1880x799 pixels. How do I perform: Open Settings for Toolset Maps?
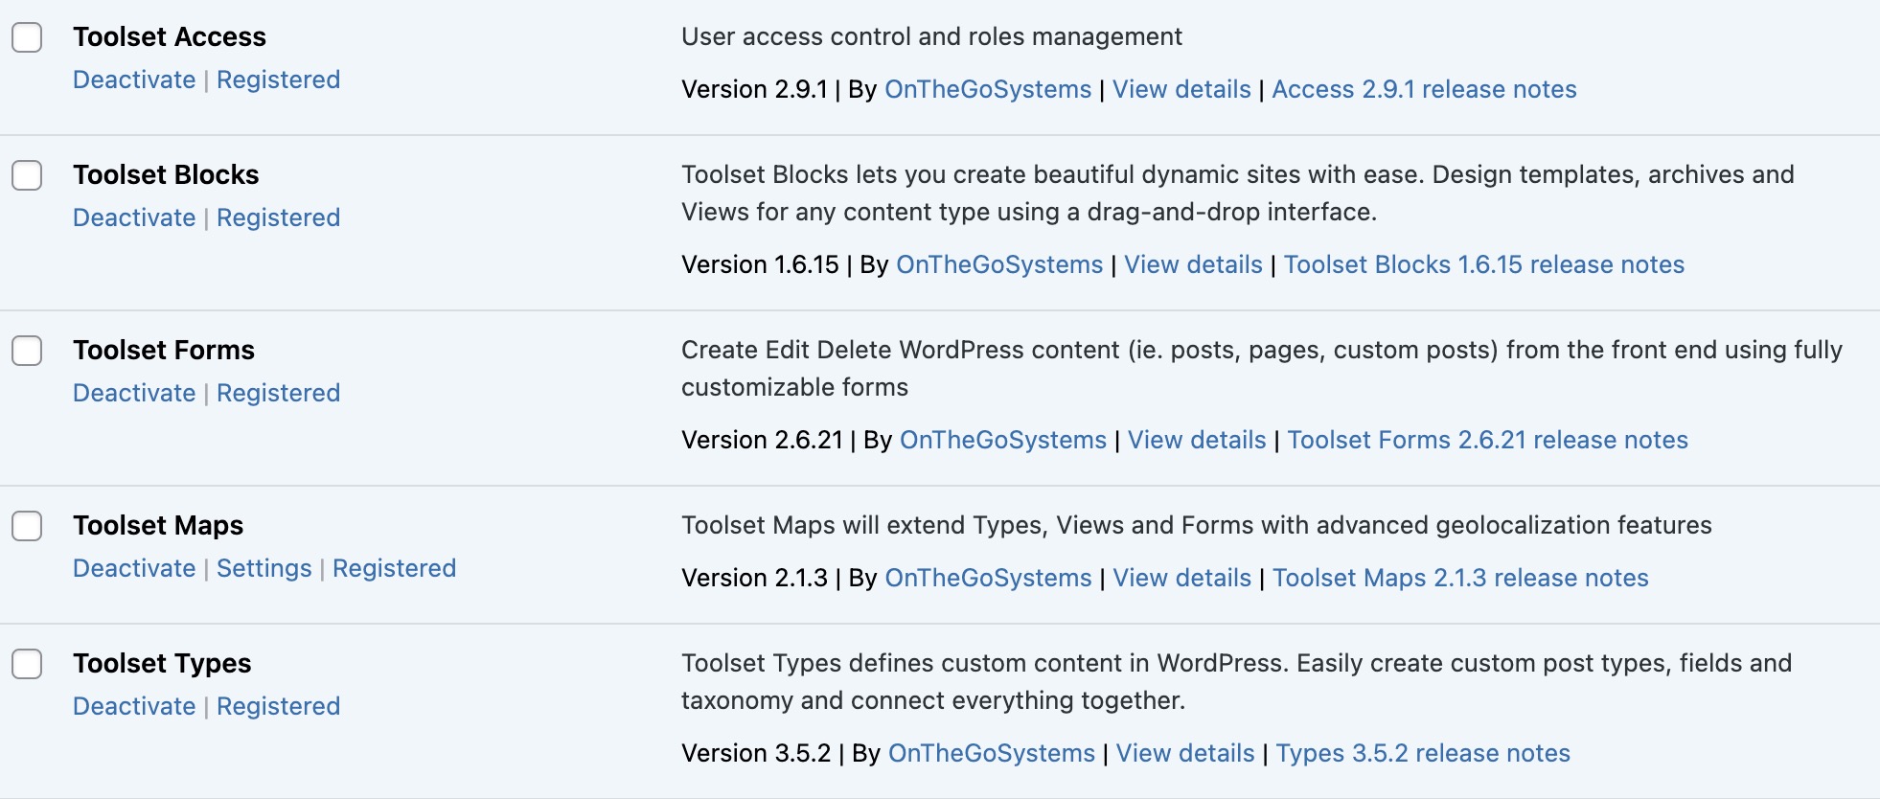(x=264, y=568)
